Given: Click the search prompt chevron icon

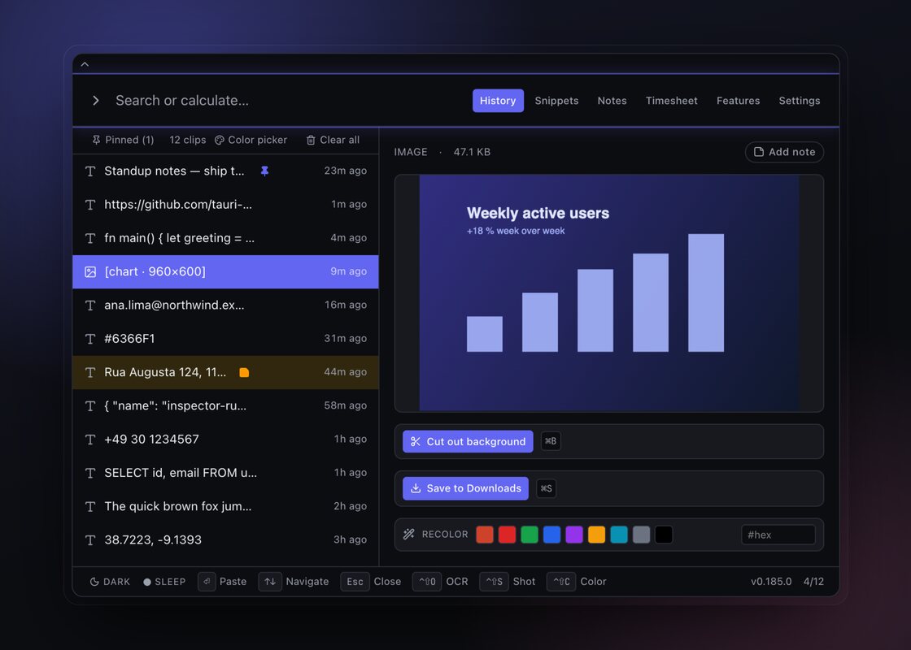Looking at the screenshot, I should tap(96, 101).
